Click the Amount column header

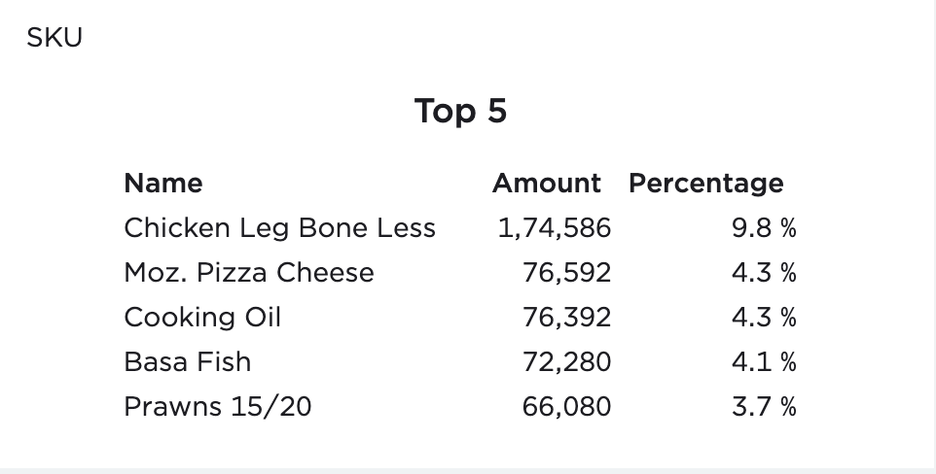click(x=546, y=183)
